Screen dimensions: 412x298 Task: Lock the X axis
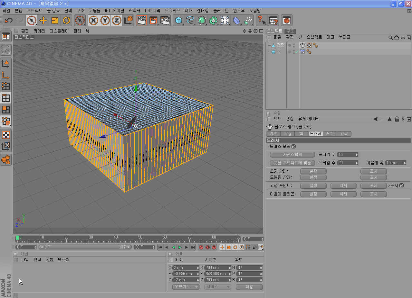(x=93, y=21)
